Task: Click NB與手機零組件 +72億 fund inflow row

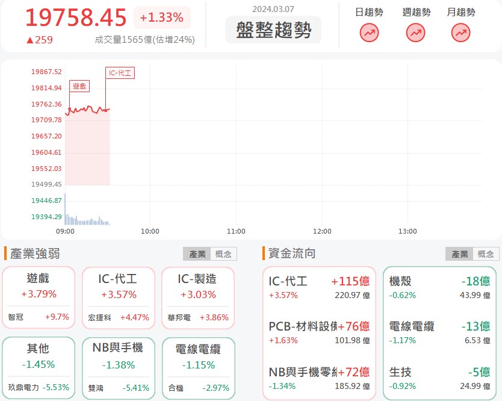Action: (x=319, y=378)
